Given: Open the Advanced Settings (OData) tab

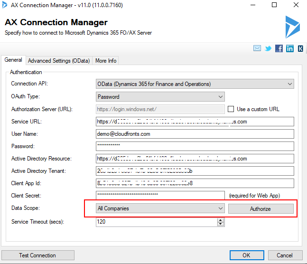Looking at the screenshot, I should tap(59, 61).
